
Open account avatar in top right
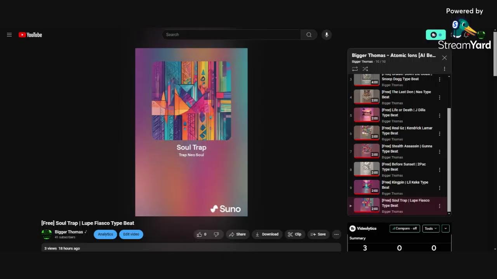click(x=481, y=35)
